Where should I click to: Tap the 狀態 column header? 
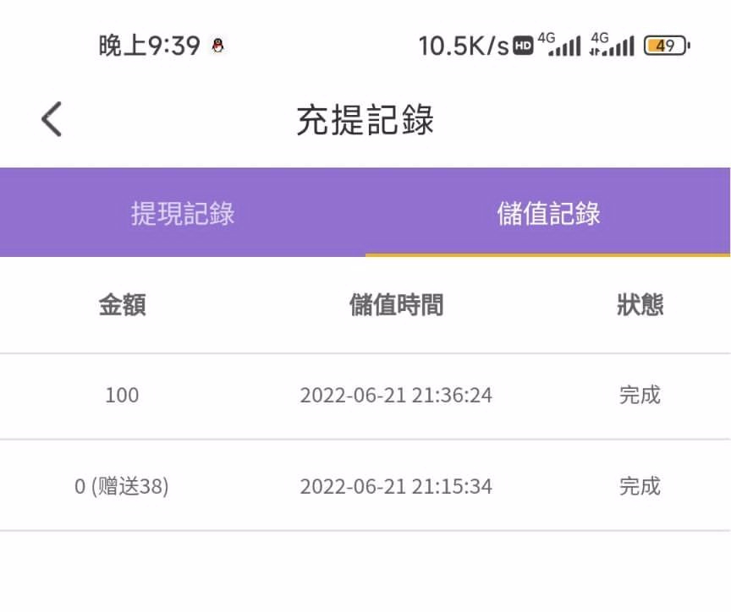point(640,305)
